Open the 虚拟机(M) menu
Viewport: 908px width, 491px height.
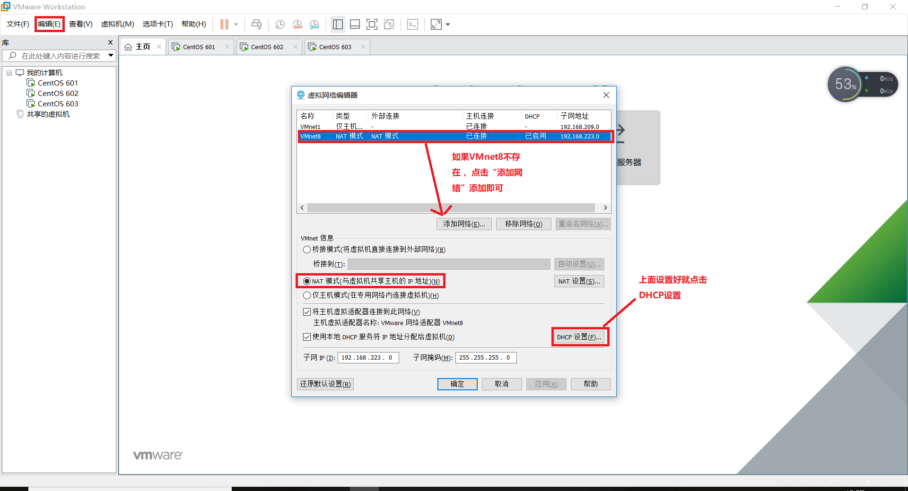(118, 24)
